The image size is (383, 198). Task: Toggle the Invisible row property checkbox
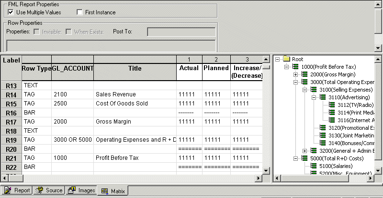pos(37,31)
